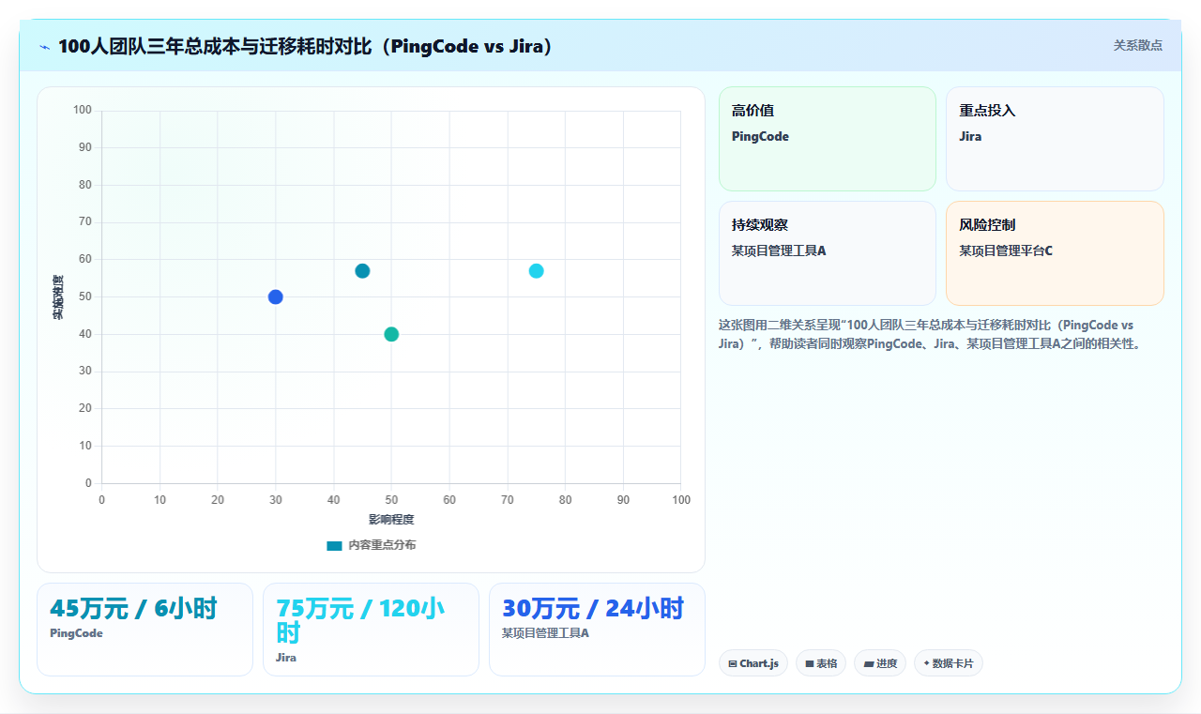The image size is (1201, 714).
Task: Open the 风险控制 quadrant card
Action: click(x=1055, y=253)
